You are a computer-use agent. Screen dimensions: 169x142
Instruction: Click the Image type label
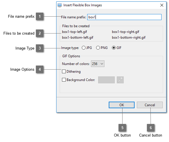coord(70,48)
